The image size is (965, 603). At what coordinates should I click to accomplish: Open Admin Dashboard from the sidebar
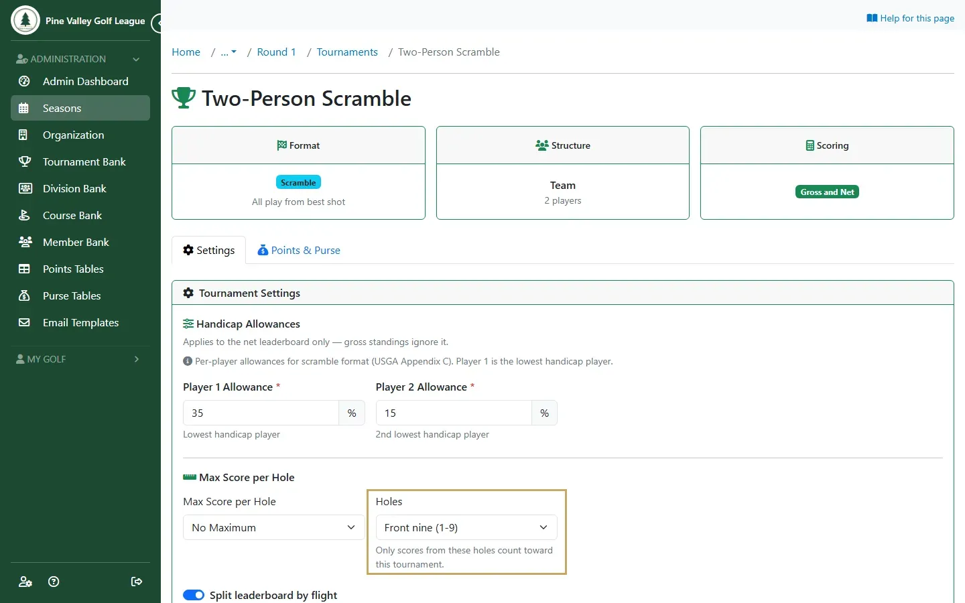coord(80,81)
